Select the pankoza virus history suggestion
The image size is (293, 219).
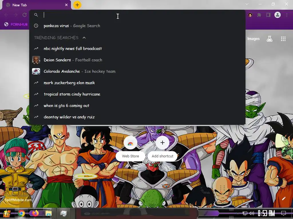137,26
